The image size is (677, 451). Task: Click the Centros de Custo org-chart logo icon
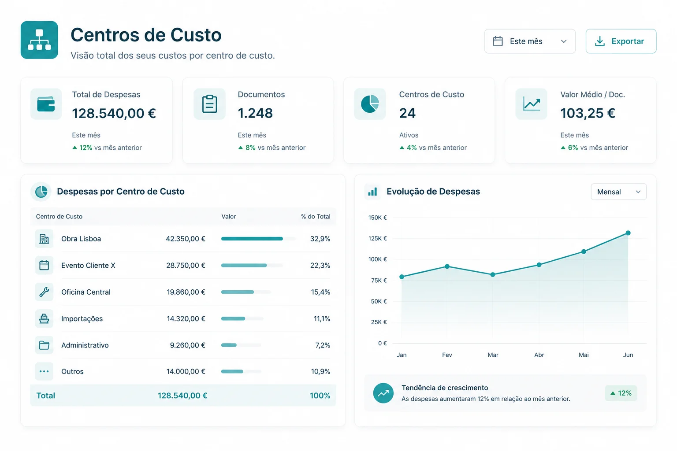(39, 40)
